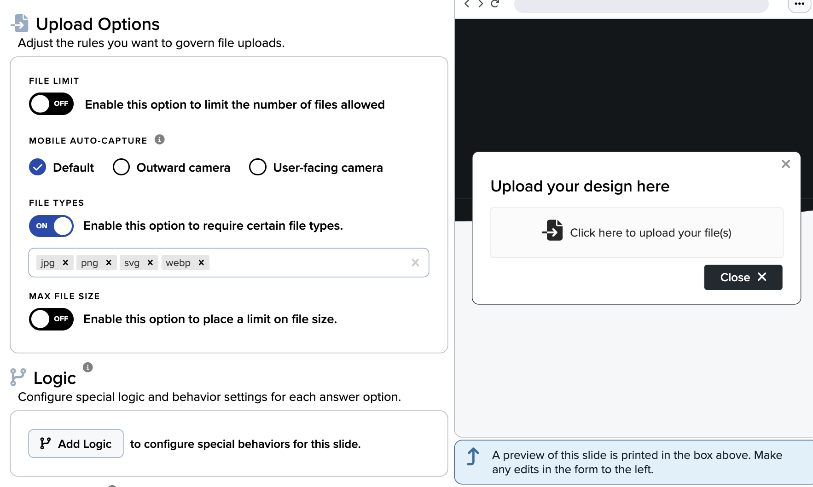Remove the webp file type tag

201,262
